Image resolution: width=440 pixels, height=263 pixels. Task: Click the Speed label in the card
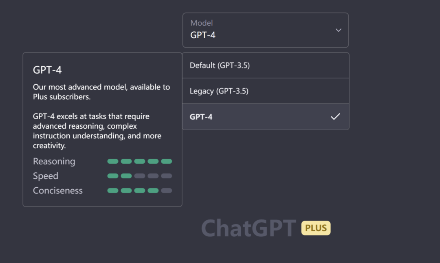[46, 176]
